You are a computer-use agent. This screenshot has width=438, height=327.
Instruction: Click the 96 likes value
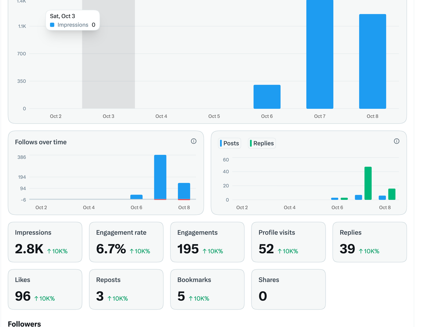point(23,296)
